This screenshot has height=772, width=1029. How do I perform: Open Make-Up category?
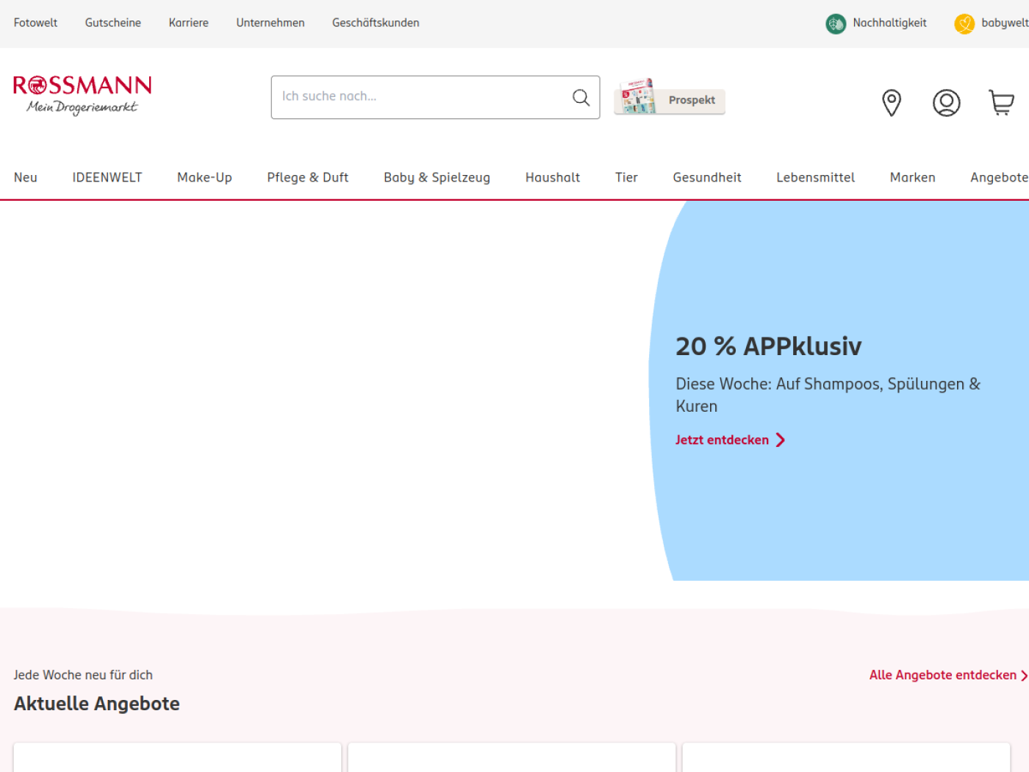(204, 177)
